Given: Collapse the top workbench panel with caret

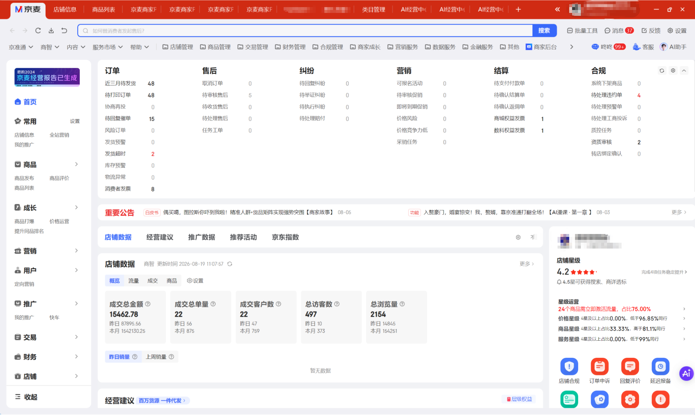Looking at the screenshot, I should click(684, 70).
